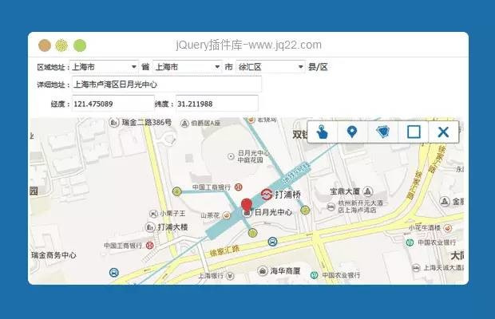Click the detailed address input field
The width and height of the screenshot is (495, 319).
(167, 85)
